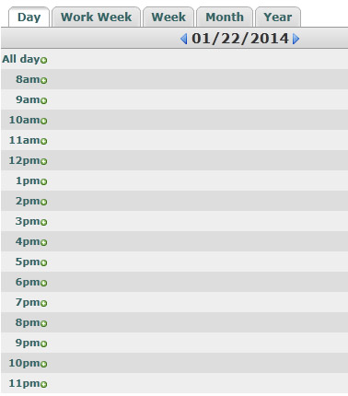Click the 9am time label
Screen dimensions: 348x396
coord(28,99)
